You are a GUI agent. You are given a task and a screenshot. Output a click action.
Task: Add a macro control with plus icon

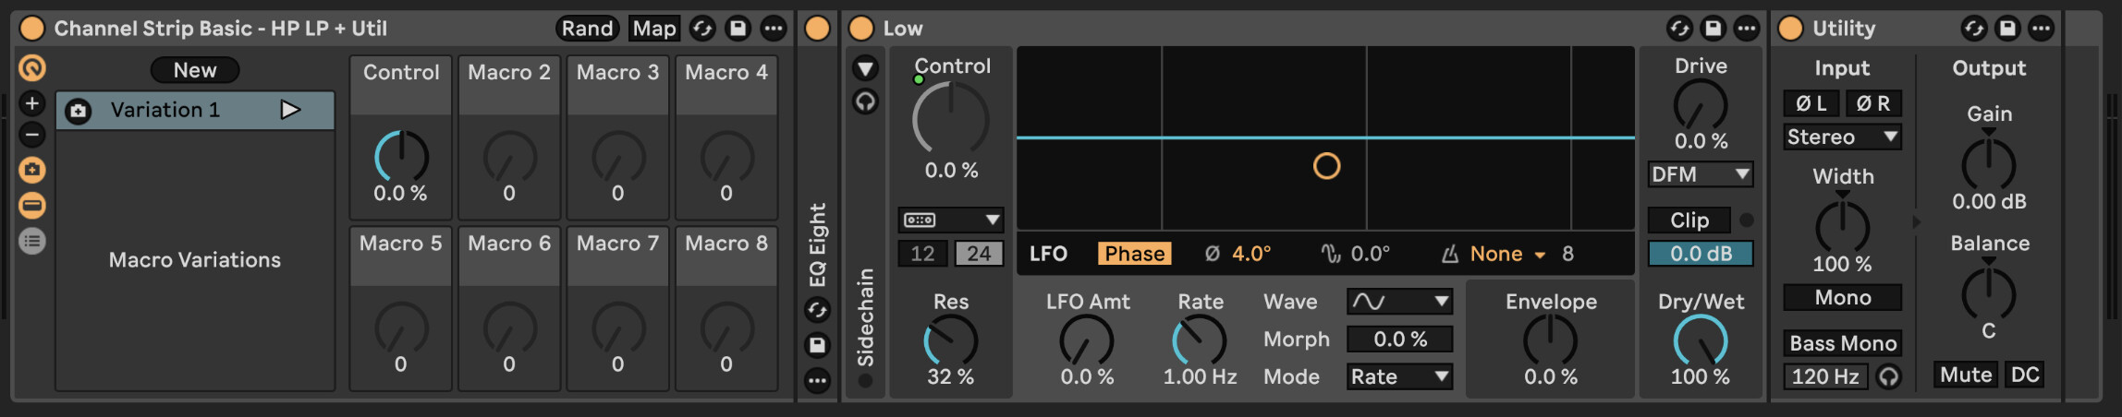coord(32,103)
